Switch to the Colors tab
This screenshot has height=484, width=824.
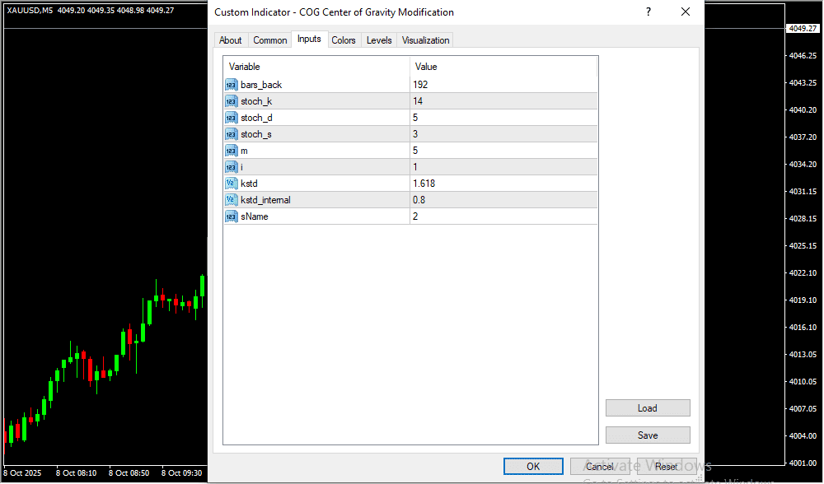pyautogui.click(x=344, y=40)
